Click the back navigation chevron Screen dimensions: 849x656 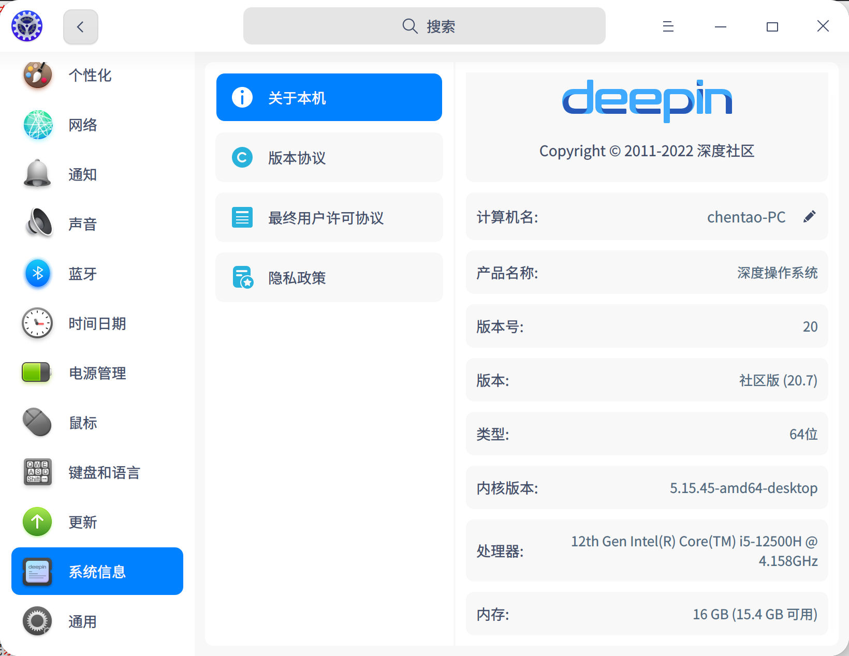(80, 26)
